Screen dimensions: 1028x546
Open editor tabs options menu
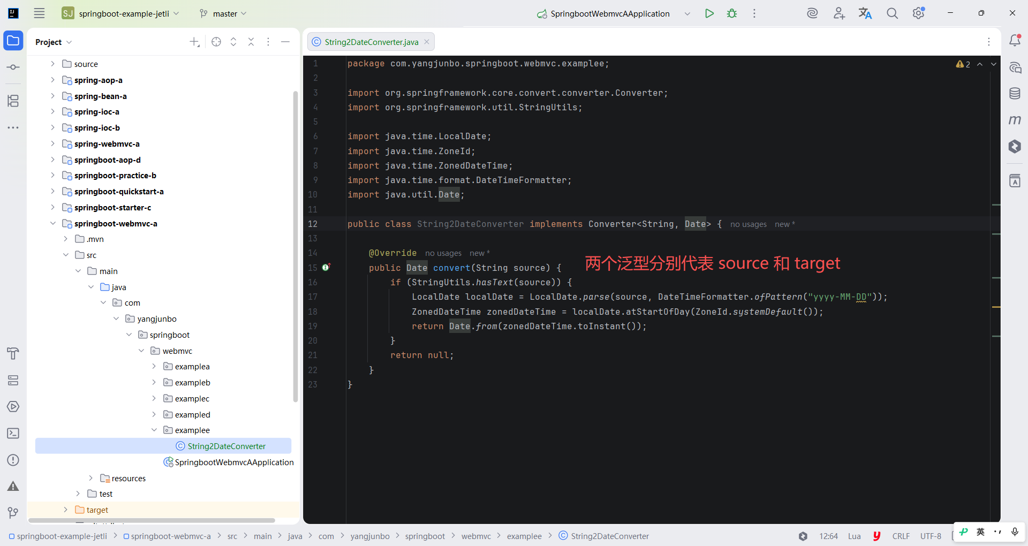pos(989,42)
